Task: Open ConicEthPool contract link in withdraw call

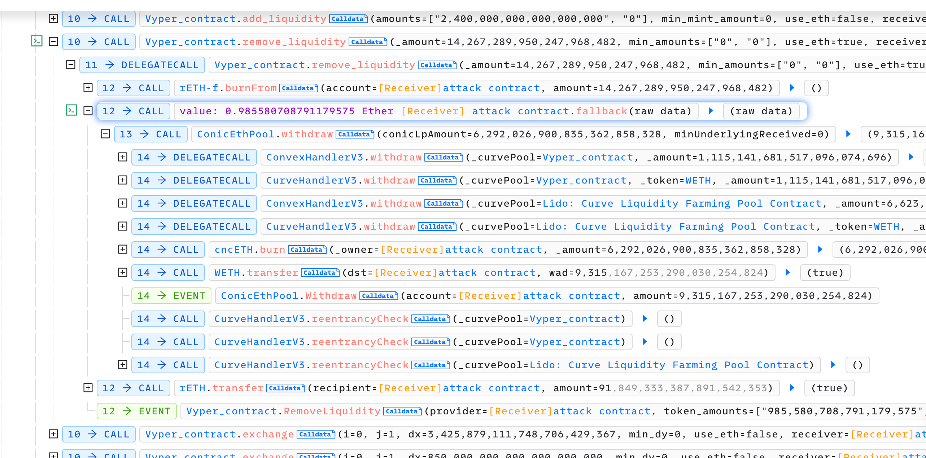Action: [235, 134]
